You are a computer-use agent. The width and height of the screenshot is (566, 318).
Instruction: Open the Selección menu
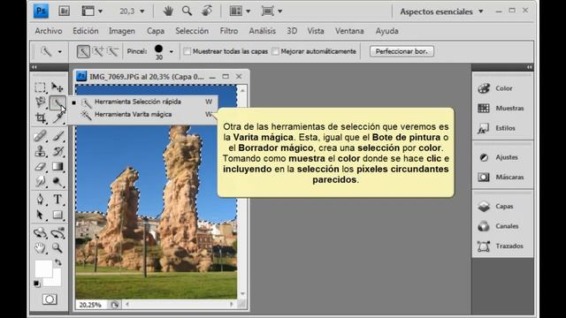click(x=192, y=31)
